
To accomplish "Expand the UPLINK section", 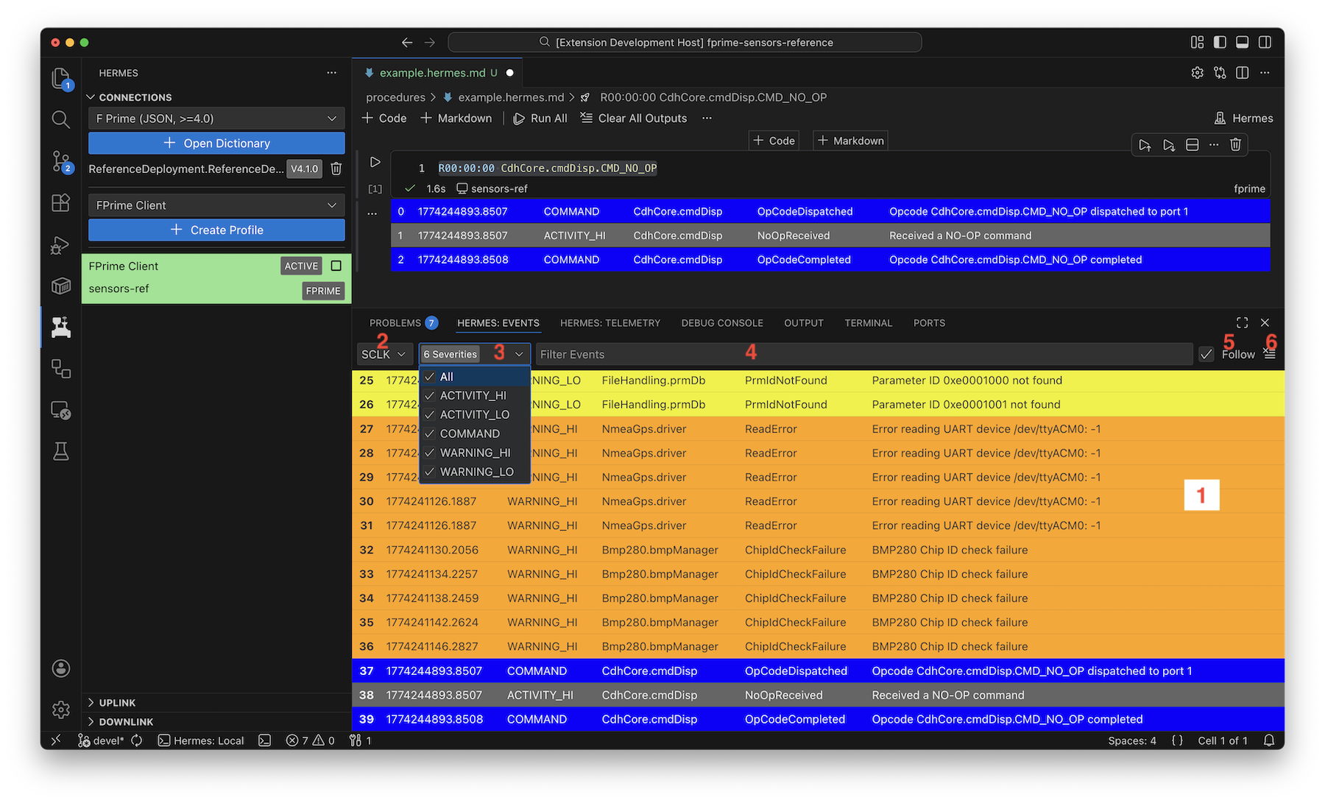I will click(x=117, y=703).
